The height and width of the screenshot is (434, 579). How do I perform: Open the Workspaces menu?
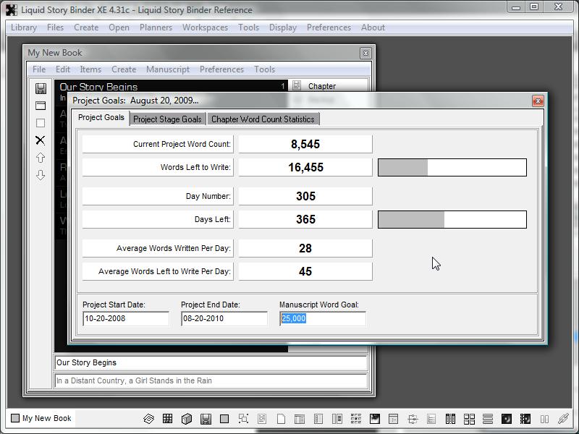click(205, 27)
